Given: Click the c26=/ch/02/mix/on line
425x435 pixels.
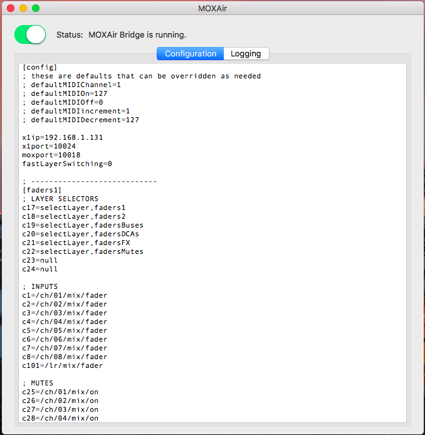Looking at the screenshot, I should (x=60, y=401).
